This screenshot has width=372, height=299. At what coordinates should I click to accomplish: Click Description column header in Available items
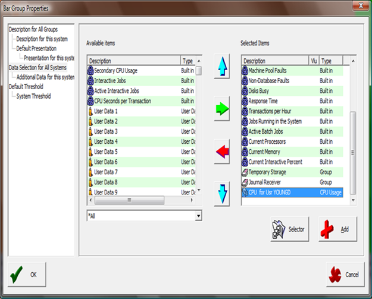[x=132, y=61]
